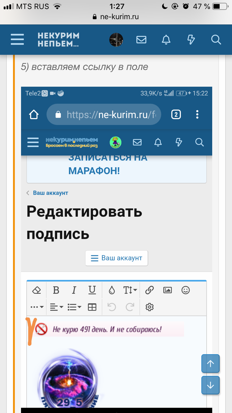Open inbox envelope icon in top header
The image size is (232, 413).
[x=141, y=40]
